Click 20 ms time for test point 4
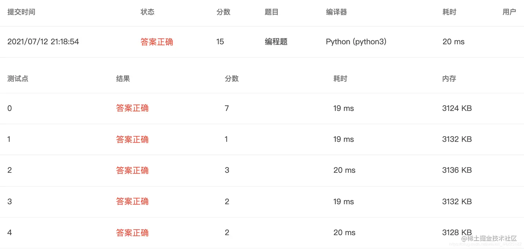The width and height of the screenshot is (524, 249). tap(344, 232)
